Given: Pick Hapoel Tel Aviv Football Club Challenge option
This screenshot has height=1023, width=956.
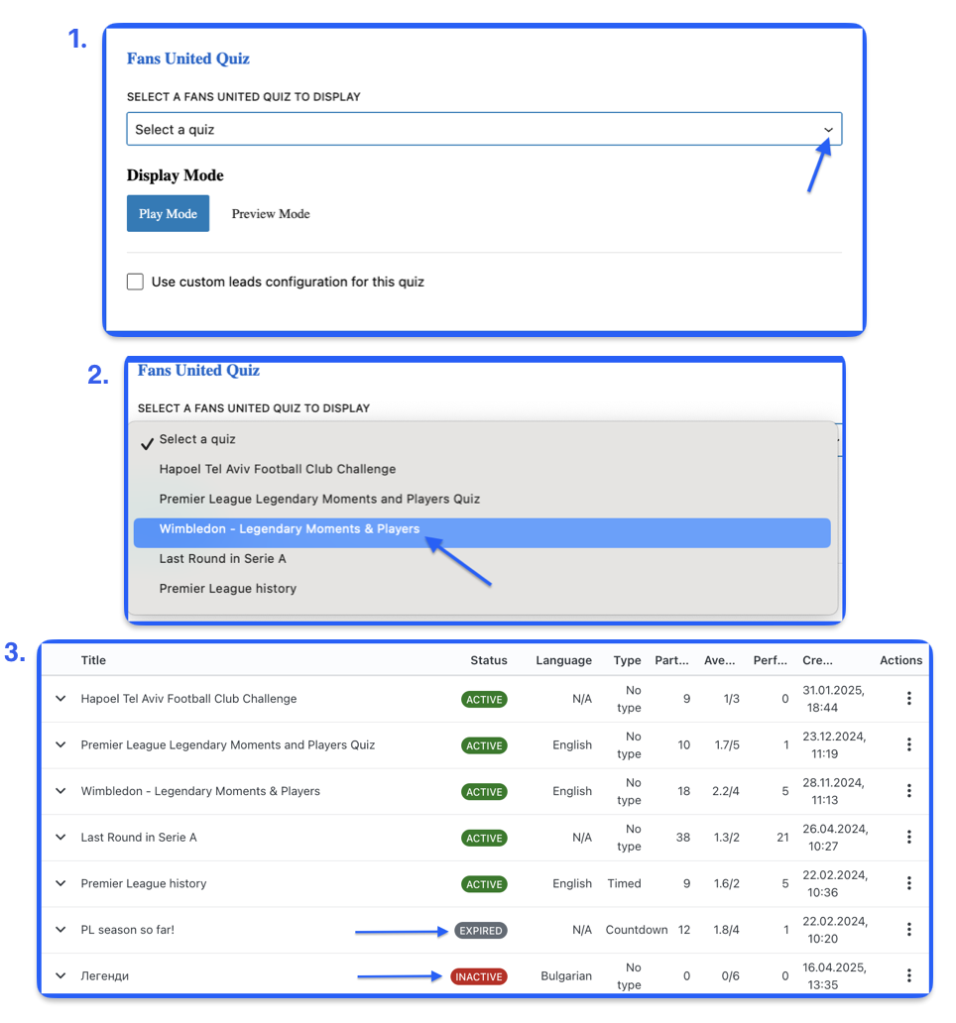Looking at the screenshot, I should point(482,469).
